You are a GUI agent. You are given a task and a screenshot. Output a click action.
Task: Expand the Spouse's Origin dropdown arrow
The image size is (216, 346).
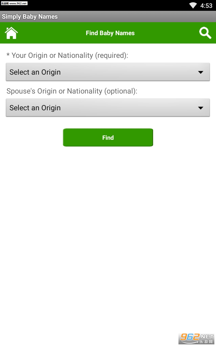click(x=200, y=108)
